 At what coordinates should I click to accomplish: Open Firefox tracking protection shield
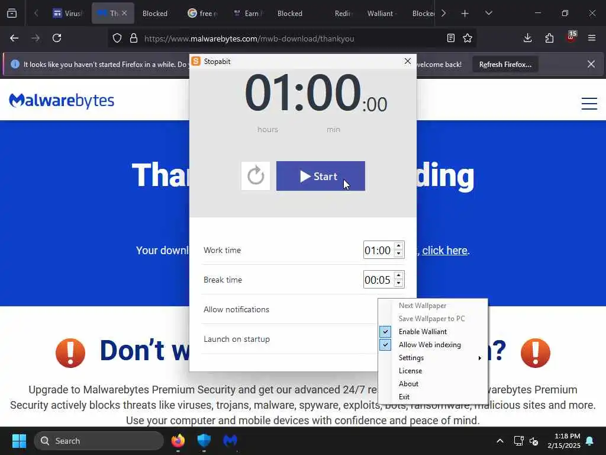coord(117,39)
